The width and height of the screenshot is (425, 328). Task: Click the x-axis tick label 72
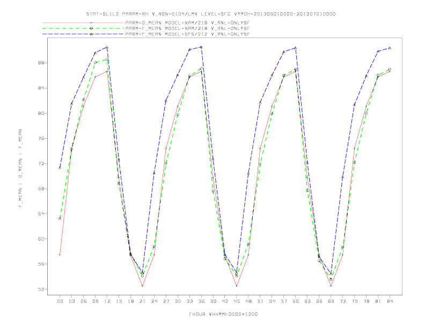[x=343, y=301]
